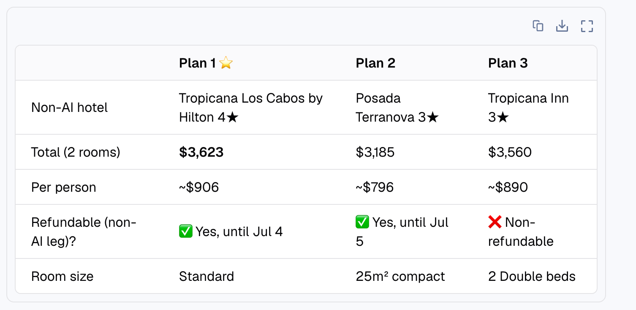Click the Tropicana Los Cabos by Hilton cell

tap(251, 107)
